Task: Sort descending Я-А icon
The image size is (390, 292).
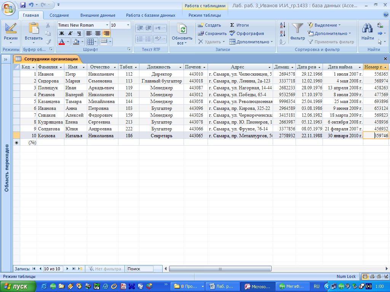Action: tap(283, 33)
